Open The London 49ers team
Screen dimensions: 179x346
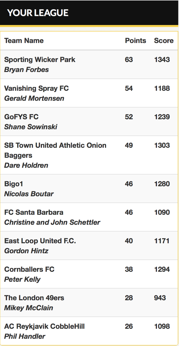34,298
